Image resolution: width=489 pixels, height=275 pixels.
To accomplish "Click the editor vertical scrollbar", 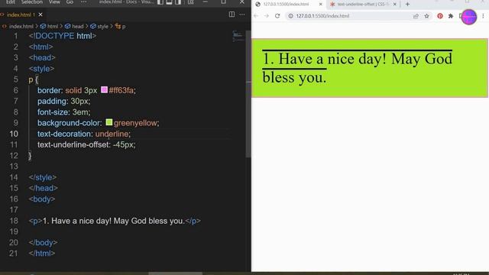I will 248,93.
